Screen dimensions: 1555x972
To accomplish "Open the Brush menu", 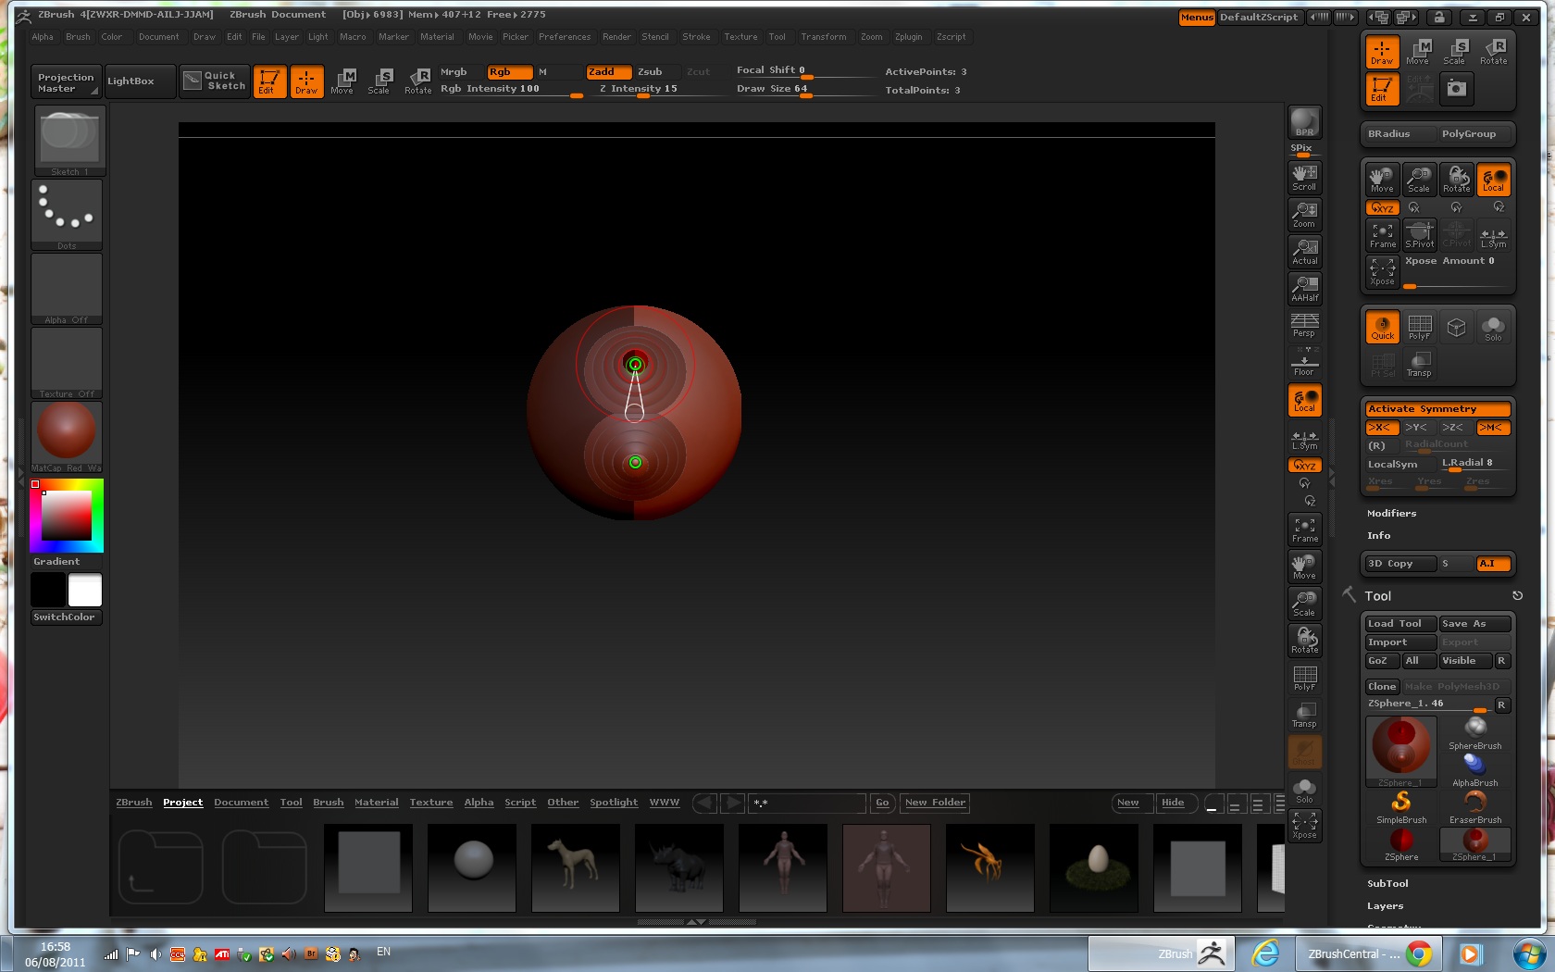I will (78, 37).
